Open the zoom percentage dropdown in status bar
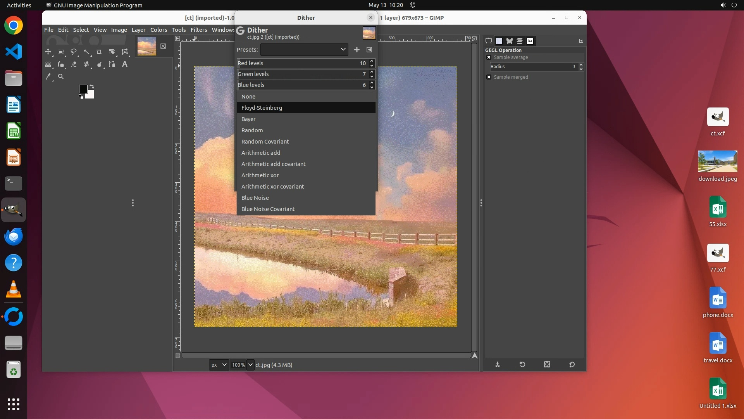 pos(250,365)
